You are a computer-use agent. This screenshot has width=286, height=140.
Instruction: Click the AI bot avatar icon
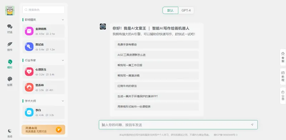click(103, 27)
